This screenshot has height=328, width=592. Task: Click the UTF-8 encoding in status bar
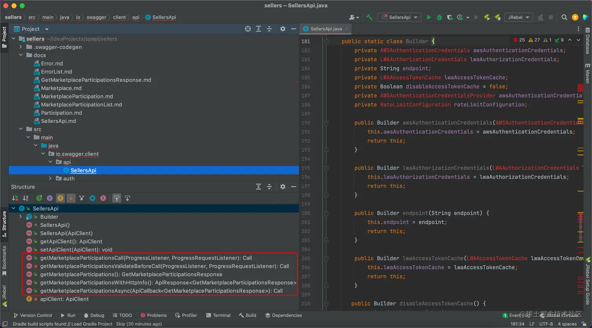point(546,324)
